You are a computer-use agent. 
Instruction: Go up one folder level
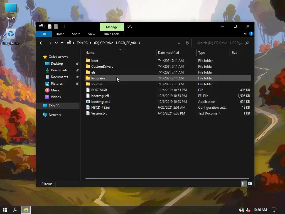pos(62,43)
